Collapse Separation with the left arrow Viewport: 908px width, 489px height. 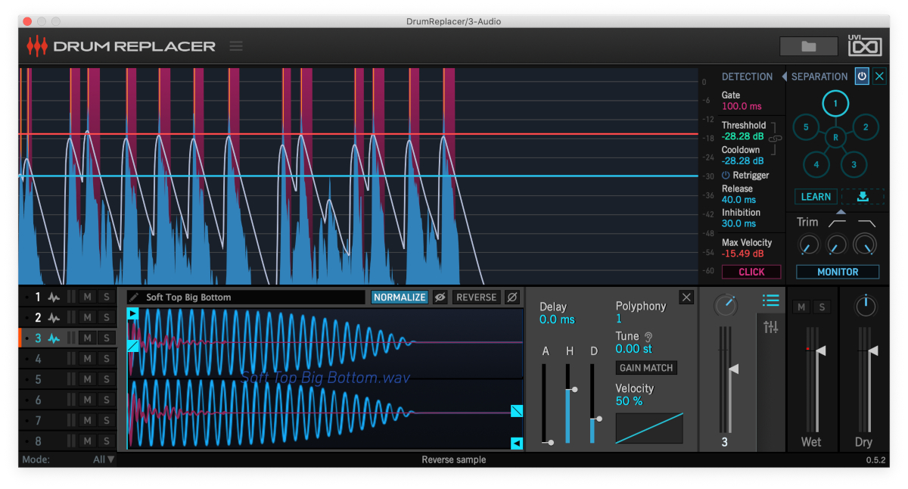coord(784,76)
